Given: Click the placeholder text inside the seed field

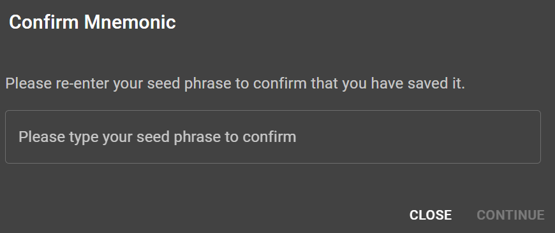Looking at the screenshot, I should [157, 137].
